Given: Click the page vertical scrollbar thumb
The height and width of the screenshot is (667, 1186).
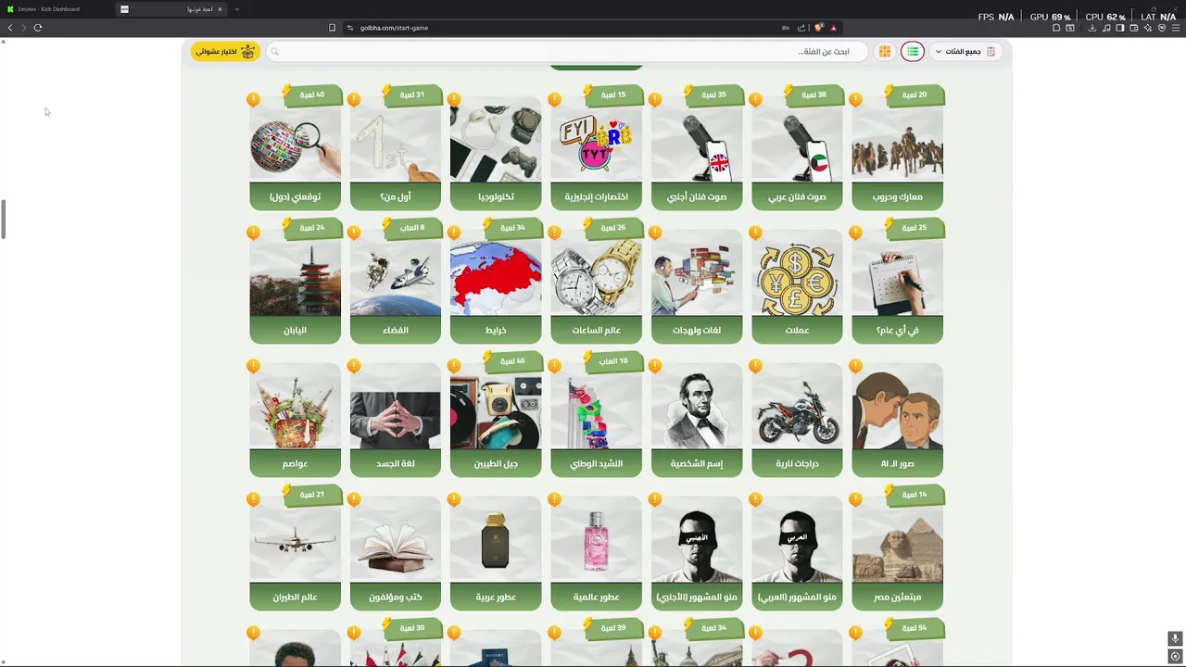Looking at the screenshot, I should (4, 219).
